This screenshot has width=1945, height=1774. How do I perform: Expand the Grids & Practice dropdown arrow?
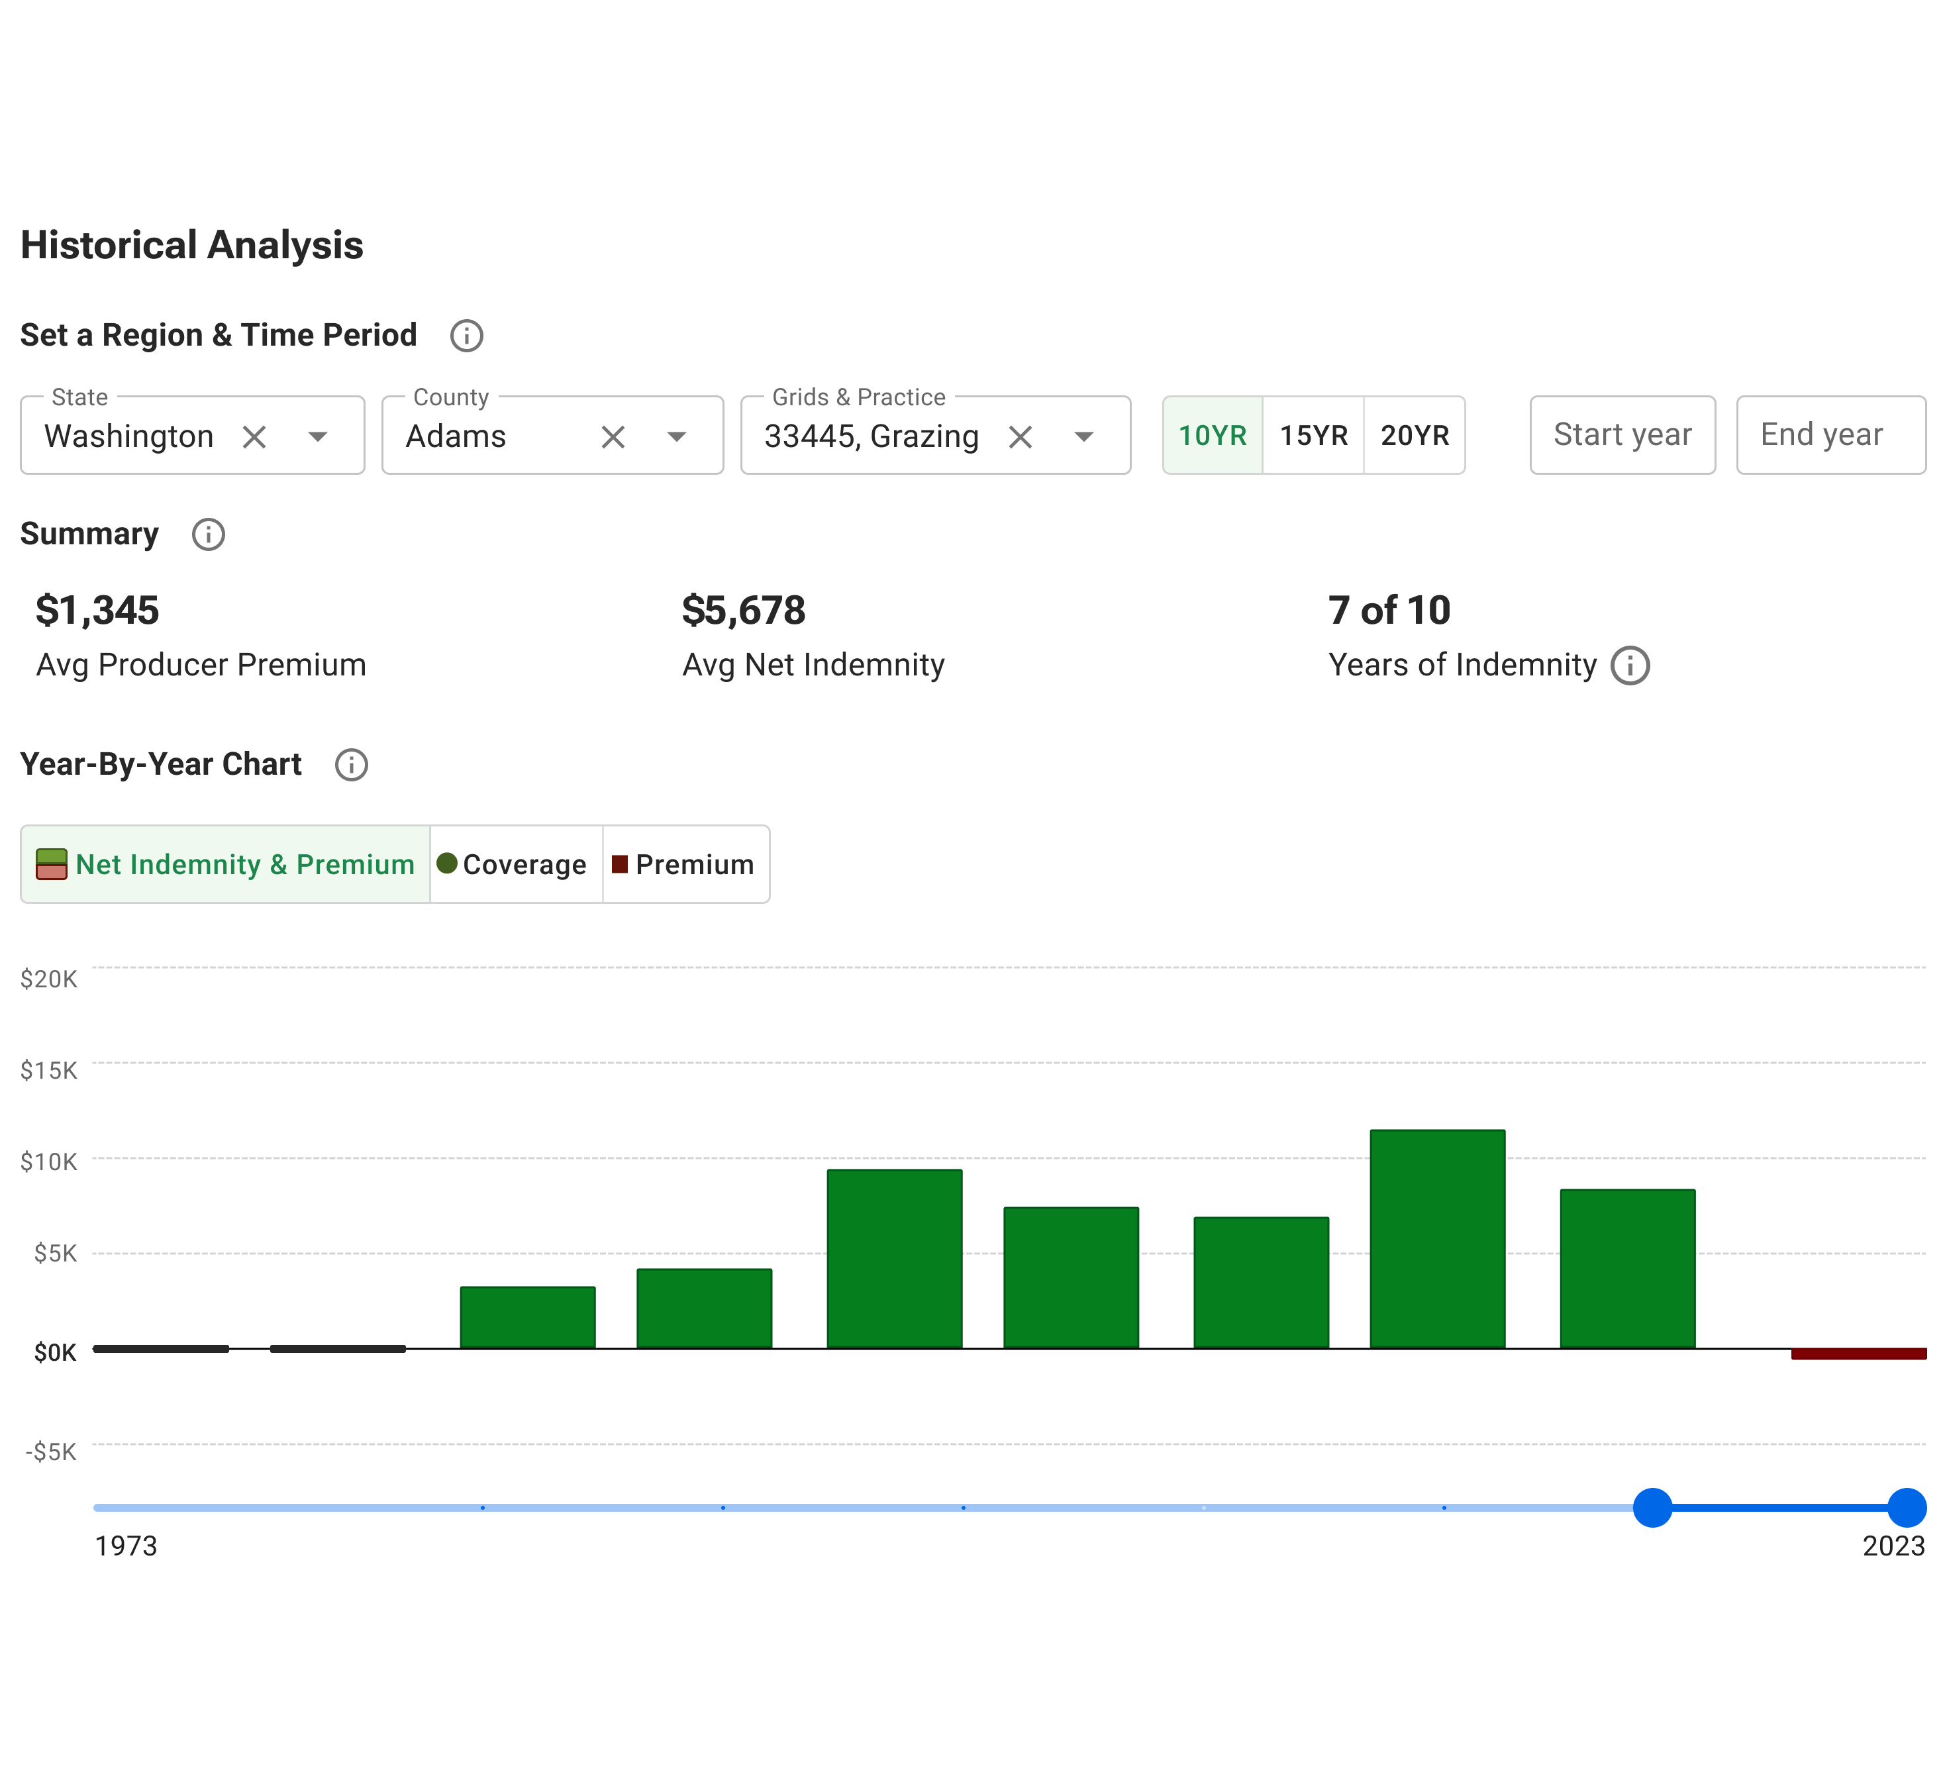(1083, 437)
